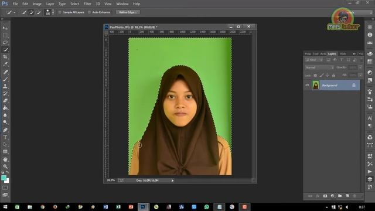375x211 pixels.
Task: Click the Create new group folder icon
Action: [340, 196]
